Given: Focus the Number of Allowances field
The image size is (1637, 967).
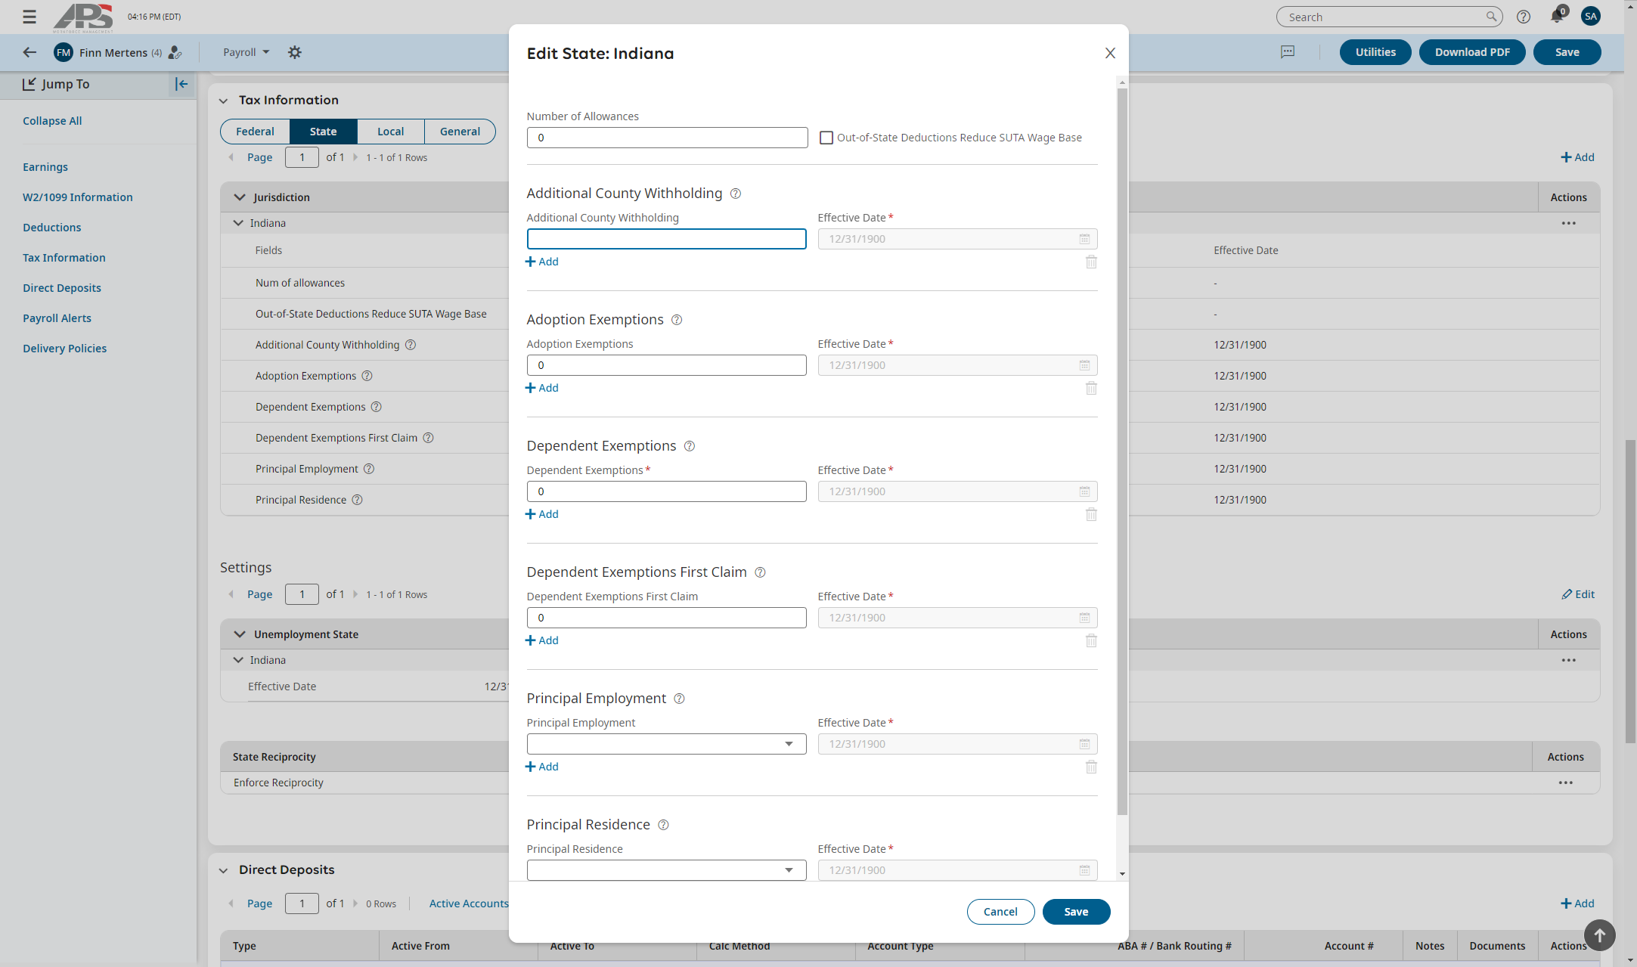Looking at the screenshot, I should tap(667, 138).
